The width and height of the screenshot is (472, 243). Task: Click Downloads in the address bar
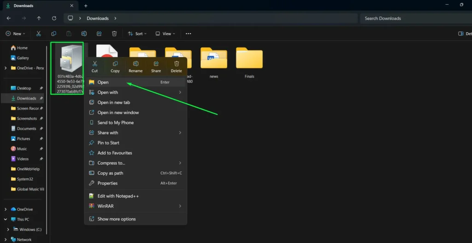click(x=98, y=18)
